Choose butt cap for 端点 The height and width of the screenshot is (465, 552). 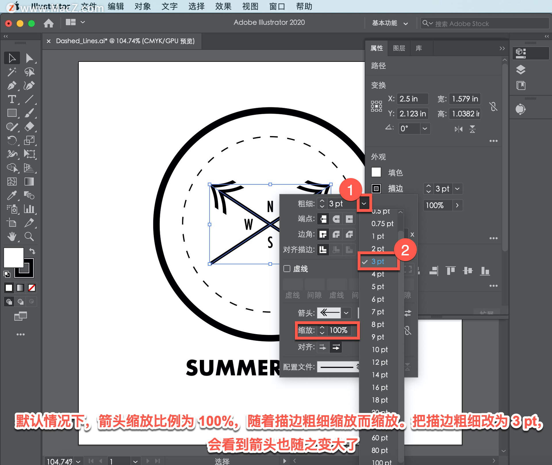click(323, 219)
